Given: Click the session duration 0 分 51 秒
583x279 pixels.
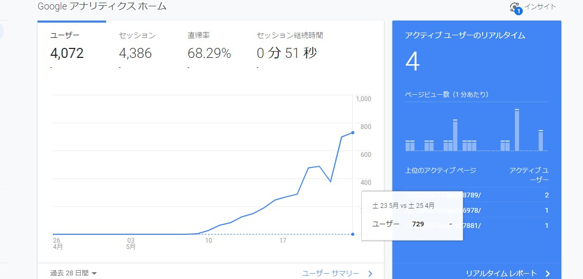Looking at the screenshot, I should pyautogui.click(x=287, y=53).
